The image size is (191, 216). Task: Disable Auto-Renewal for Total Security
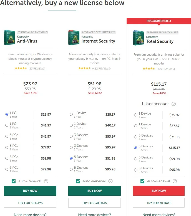[x=142, y=181]
